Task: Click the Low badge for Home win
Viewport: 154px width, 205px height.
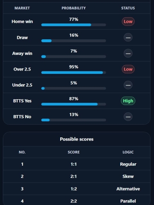Action: tap(128, 21)
